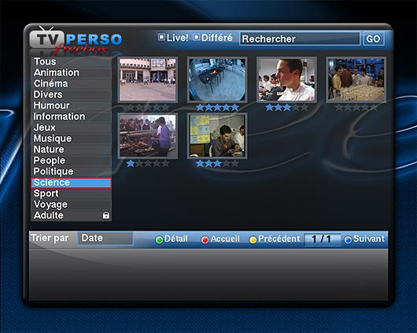417x333 pixels.
Task: Select the Animation category
Action: pyautogui.click(x=72, y=72)
